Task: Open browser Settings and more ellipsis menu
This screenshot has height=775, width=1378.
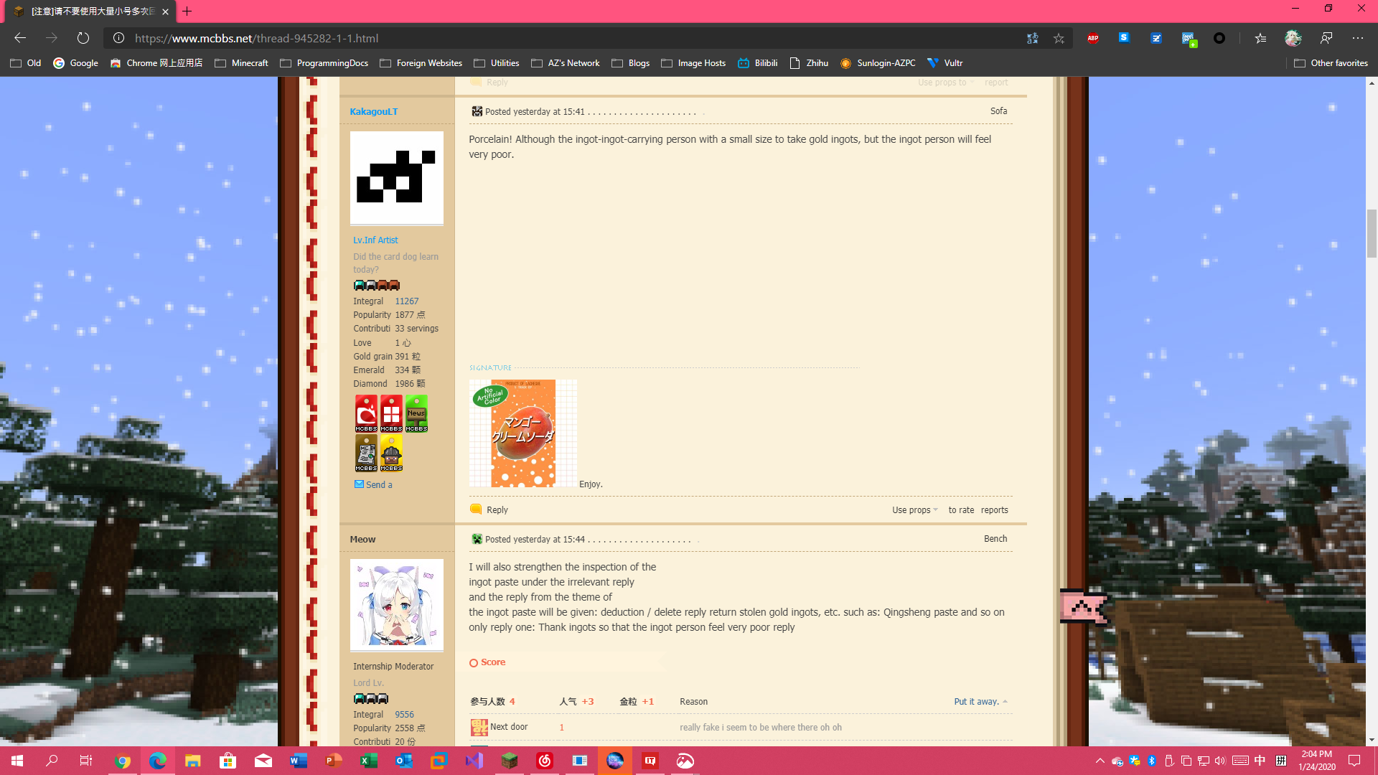Action: click(1357, 38)
